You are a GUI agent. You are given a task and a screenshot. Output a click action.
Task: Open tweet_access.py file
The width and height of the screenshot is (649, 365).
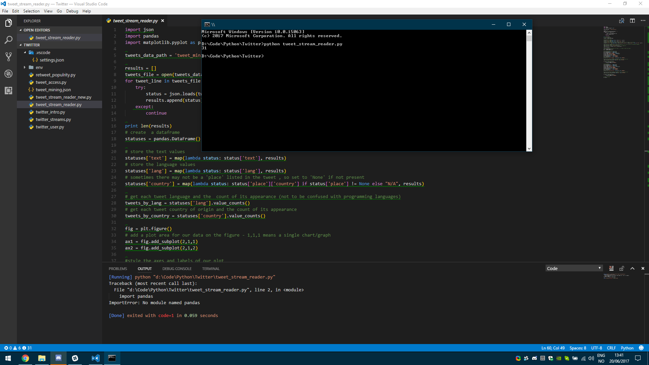pyautogui.click(x=59, y=82)
